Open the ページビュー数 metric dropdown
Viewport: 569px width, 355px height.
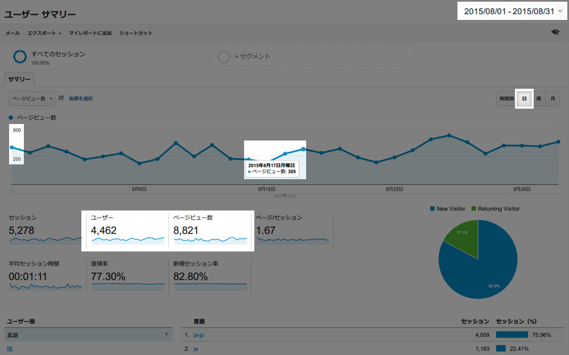coord(32,98)
